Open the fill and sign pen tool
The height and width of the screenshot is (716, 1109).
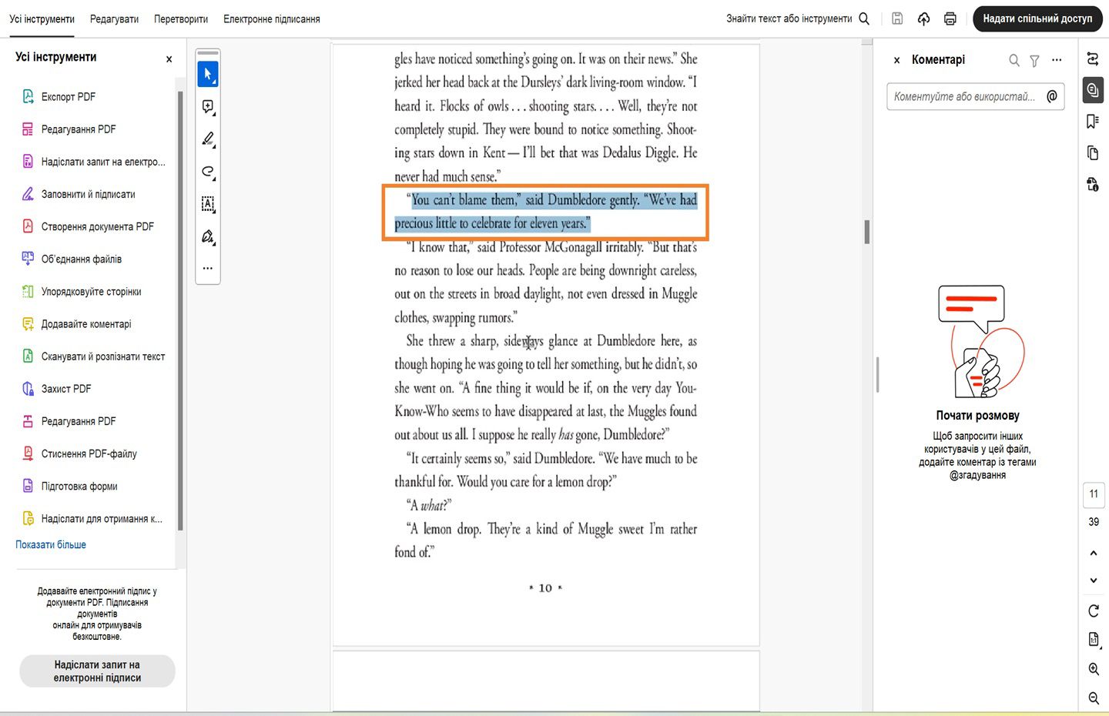208,236
